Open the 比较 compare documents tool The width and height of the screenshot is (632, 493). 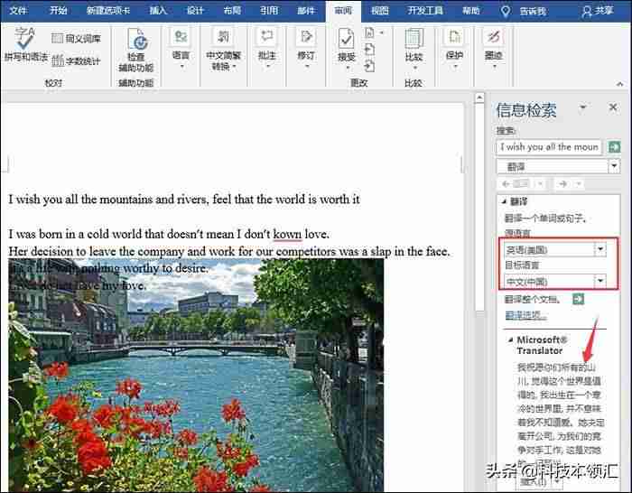point(414,49)
